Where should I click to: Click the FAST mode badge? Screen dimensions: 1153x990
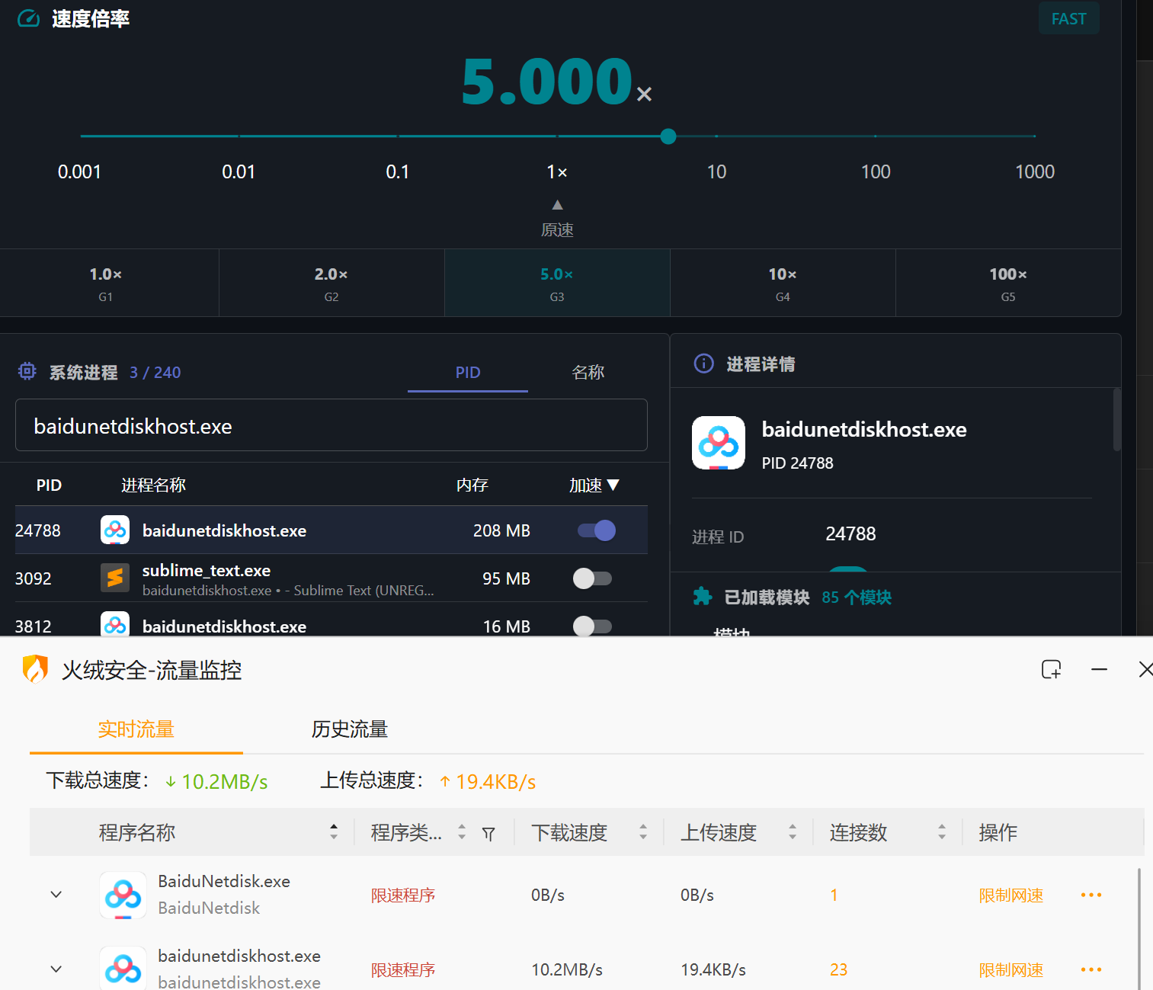pyautogui.click(x=1069, y=18)
